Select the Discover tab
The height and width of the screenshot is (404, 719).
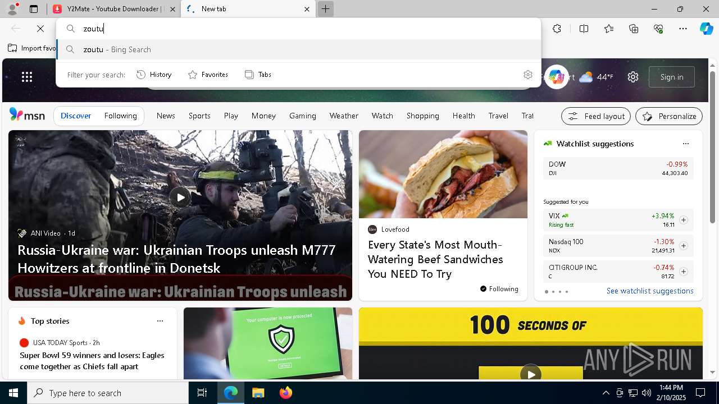(76, 116)
